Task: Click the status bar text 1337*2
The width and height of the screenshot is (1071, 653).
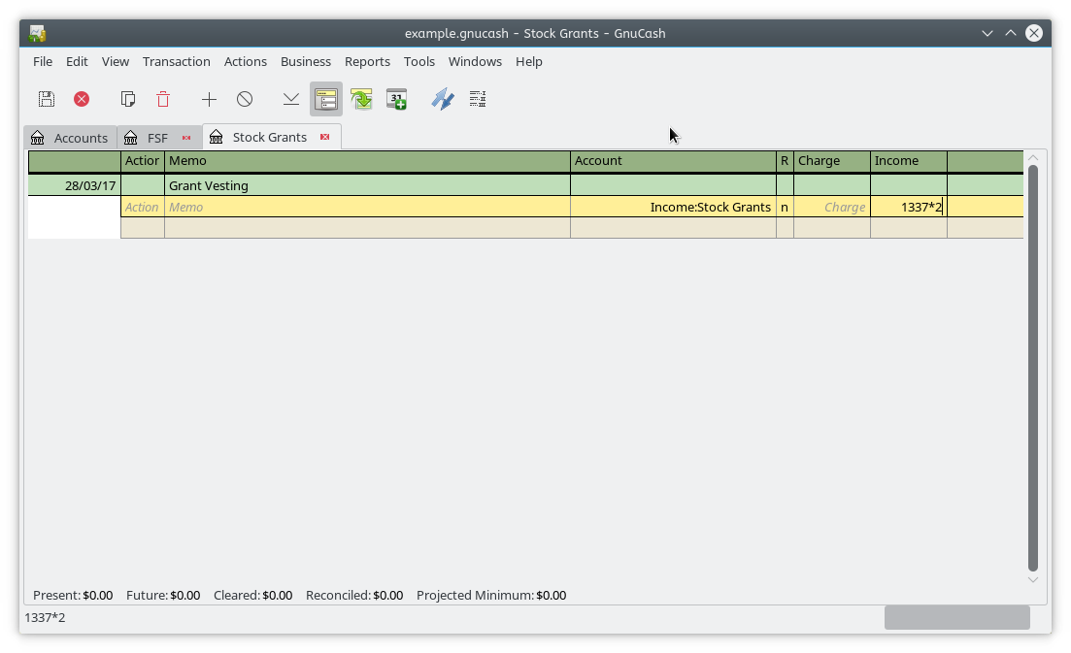Action: click(45, 617)
